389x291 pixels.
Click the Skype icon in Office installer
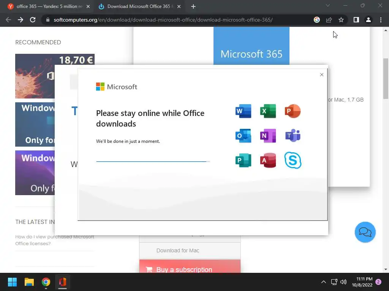293,160
